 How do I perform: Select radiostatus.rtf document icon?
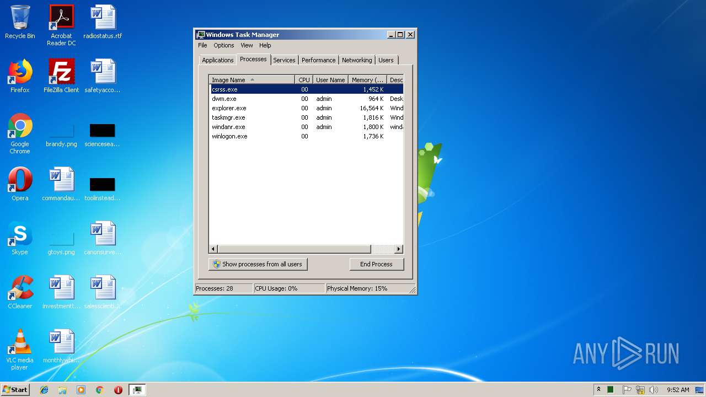(x=103, y=22)
